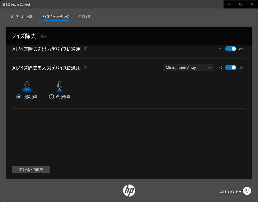Click info icon for output device noise removal
258x202 pixels.
(x=86, y=49)
